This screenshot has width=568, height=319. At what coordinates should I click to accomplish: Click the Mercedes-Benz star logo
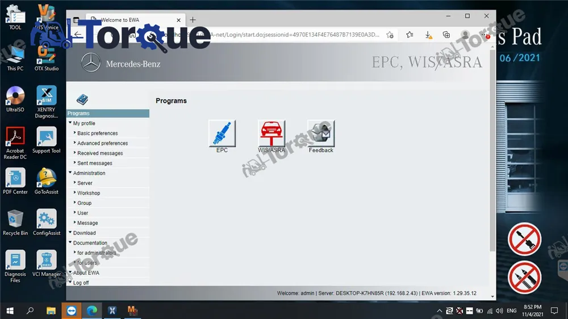pyautogui.click(x=90, y=62)
